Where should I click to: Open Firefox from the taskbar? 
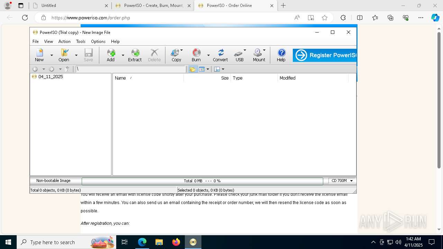coord(176,242)
